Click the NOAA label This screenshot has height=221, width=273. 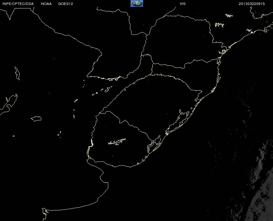click(46, 4)
